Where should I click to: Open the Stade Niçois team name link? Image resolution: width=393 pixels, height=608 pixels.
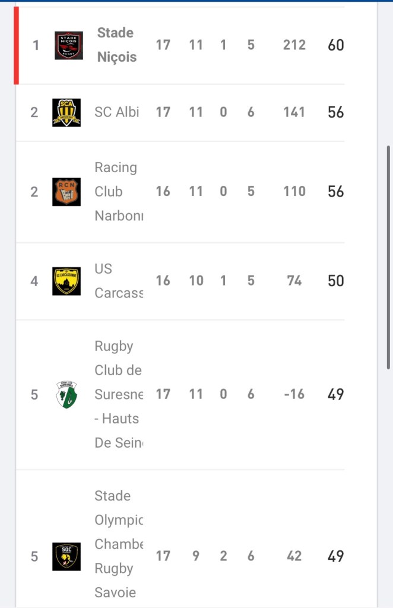click(x=116, y=45)
